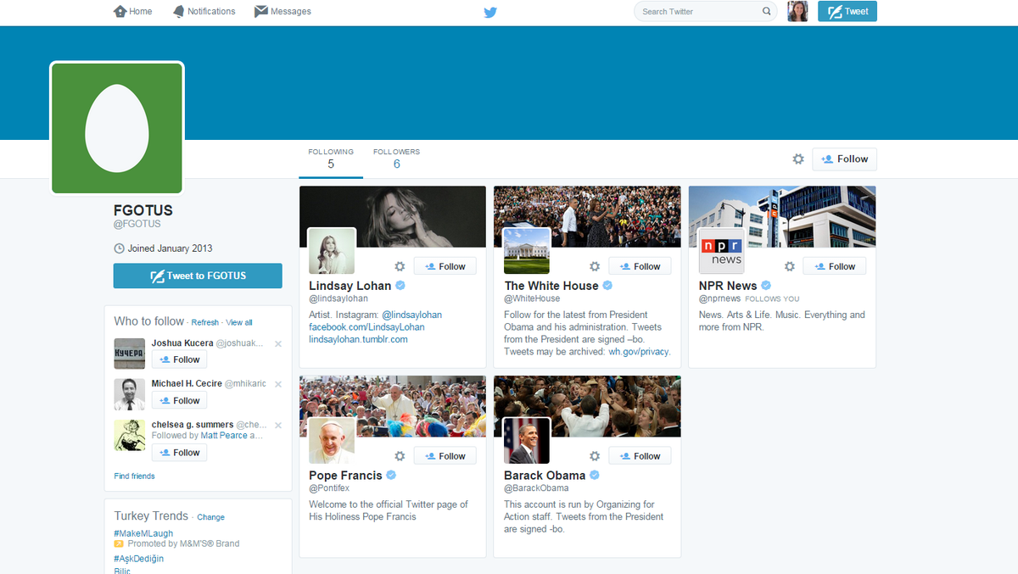Open Barack Obama profile name
This screenshot has height=574, width=1018.
[x=545, y=476]
